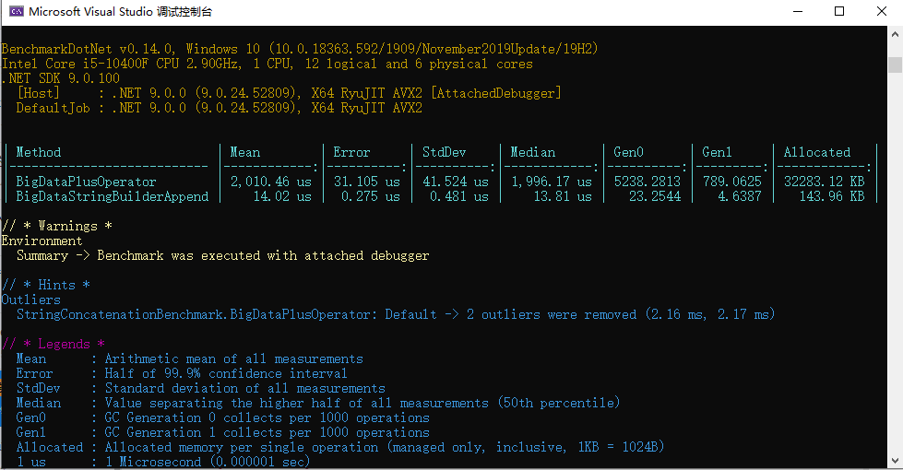The width and height of the screenshot is (903, 470).
Task: Click the 32283.12 KB allocated value
Action: click(x=821, y=182)
